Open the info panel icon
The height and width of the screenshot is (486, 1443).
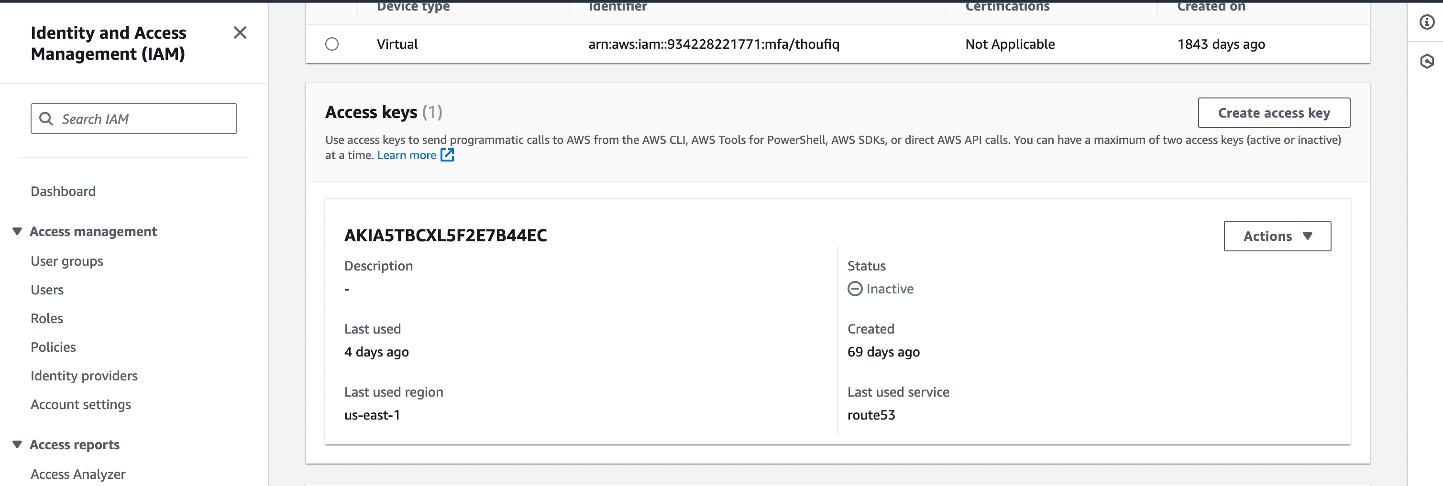pos(1426,22)
